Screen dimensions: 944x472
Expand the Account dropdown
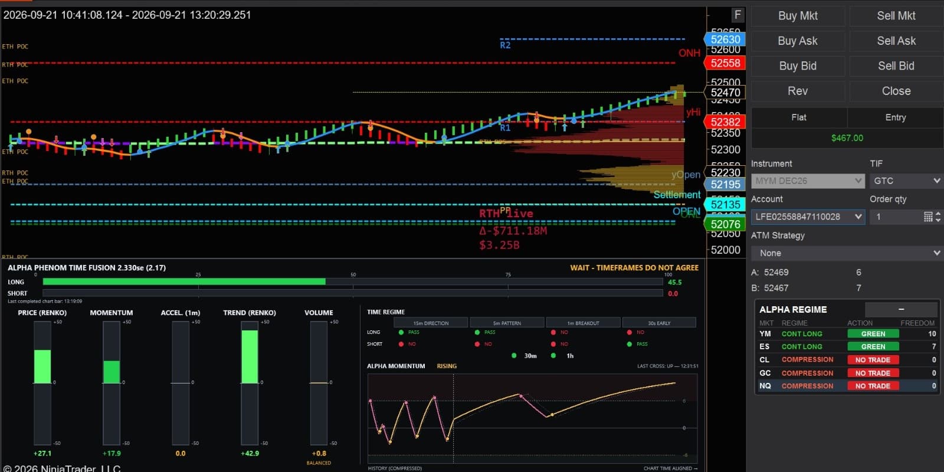[808, 217]
